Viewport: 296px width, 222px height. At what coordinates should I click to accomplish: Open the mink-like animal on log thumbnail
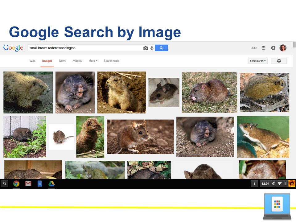90,137
